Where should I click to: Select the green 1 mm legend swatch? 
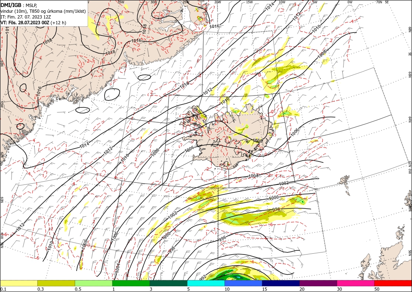(131, 283)
